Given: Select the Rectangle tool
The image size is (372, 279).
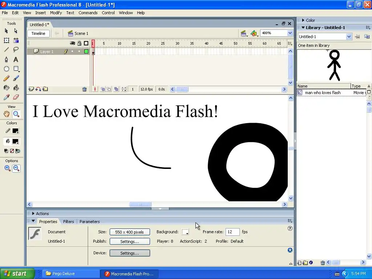Looking at the screenshot, I should pyautogui.click(x=16, y=69).
